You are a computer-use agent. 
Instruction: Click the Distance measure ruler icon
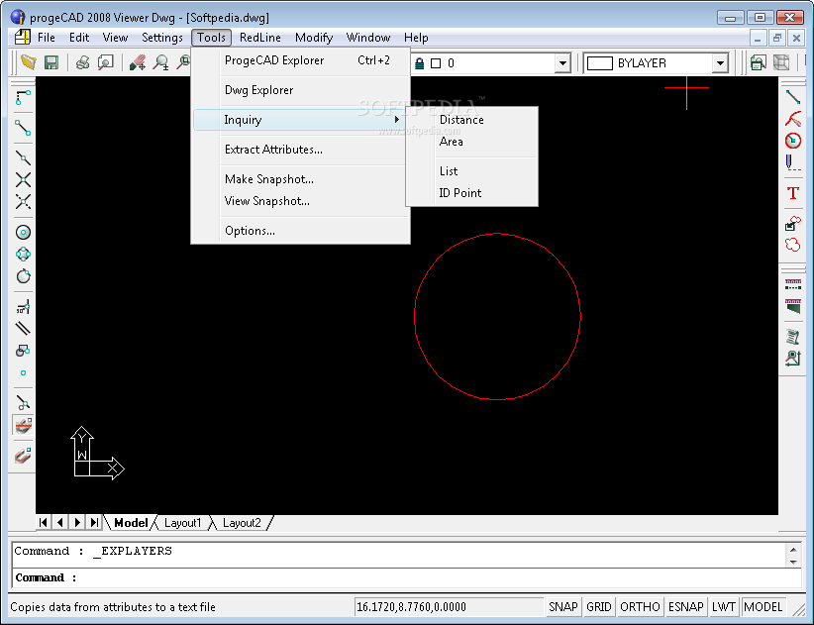coord(793,284)
